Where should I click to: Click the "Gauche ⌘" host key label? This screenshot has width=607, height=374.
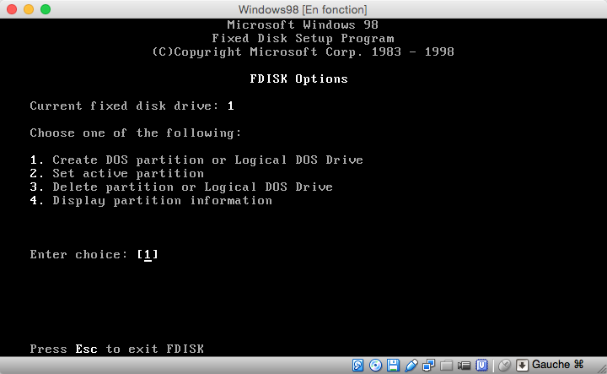tap(557, 365)
